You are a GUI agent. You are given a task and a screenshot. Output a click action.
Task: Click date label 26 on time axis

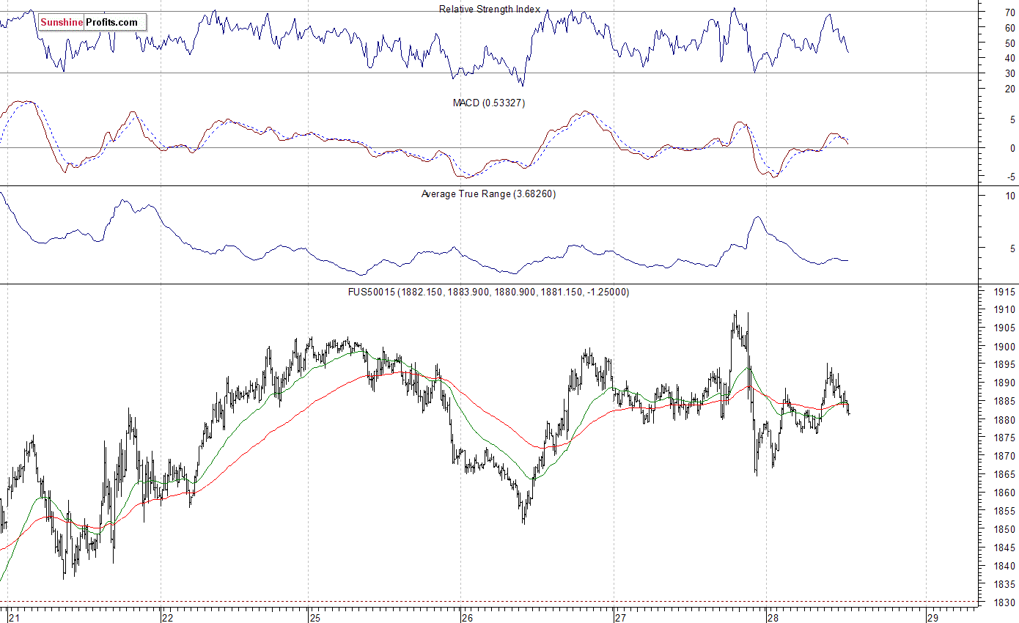(468, 617)
